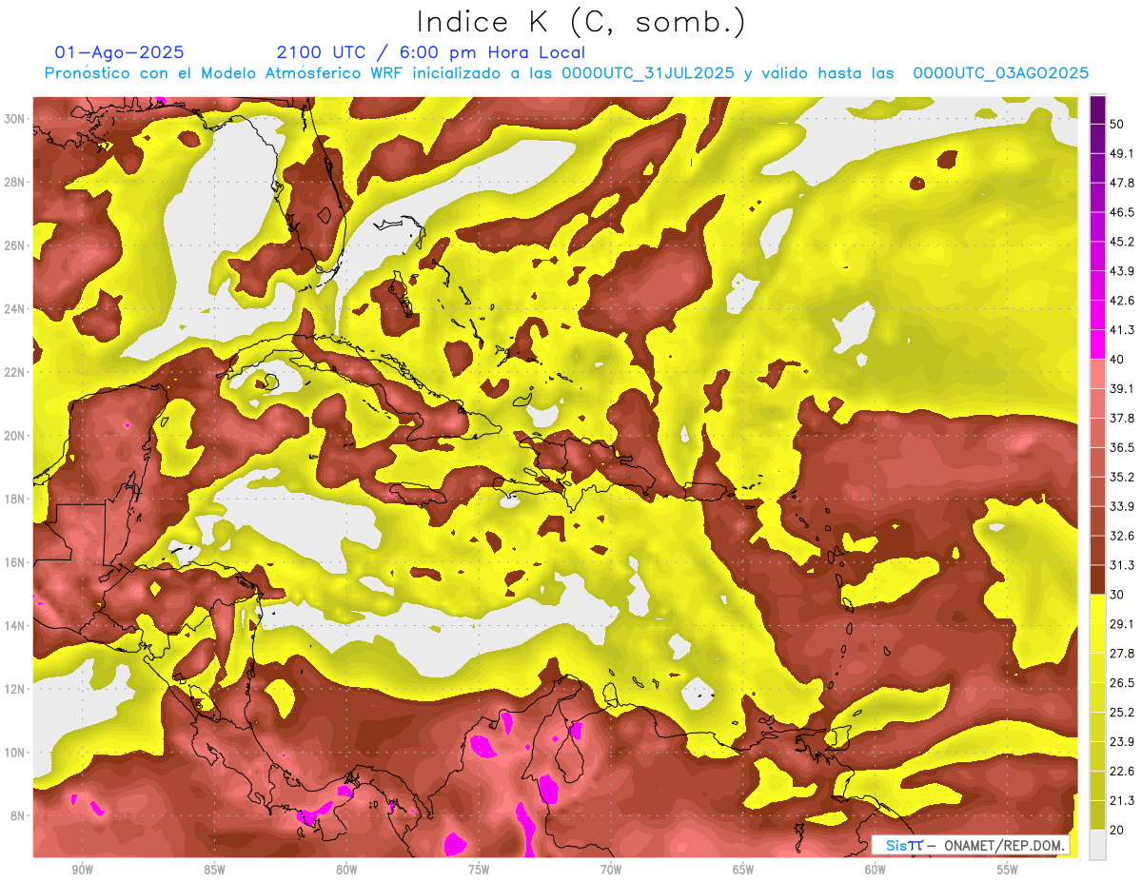Click the "24N" latitude axis label
The width and height of the screenshot is (1142, 882).
[16, 308]
